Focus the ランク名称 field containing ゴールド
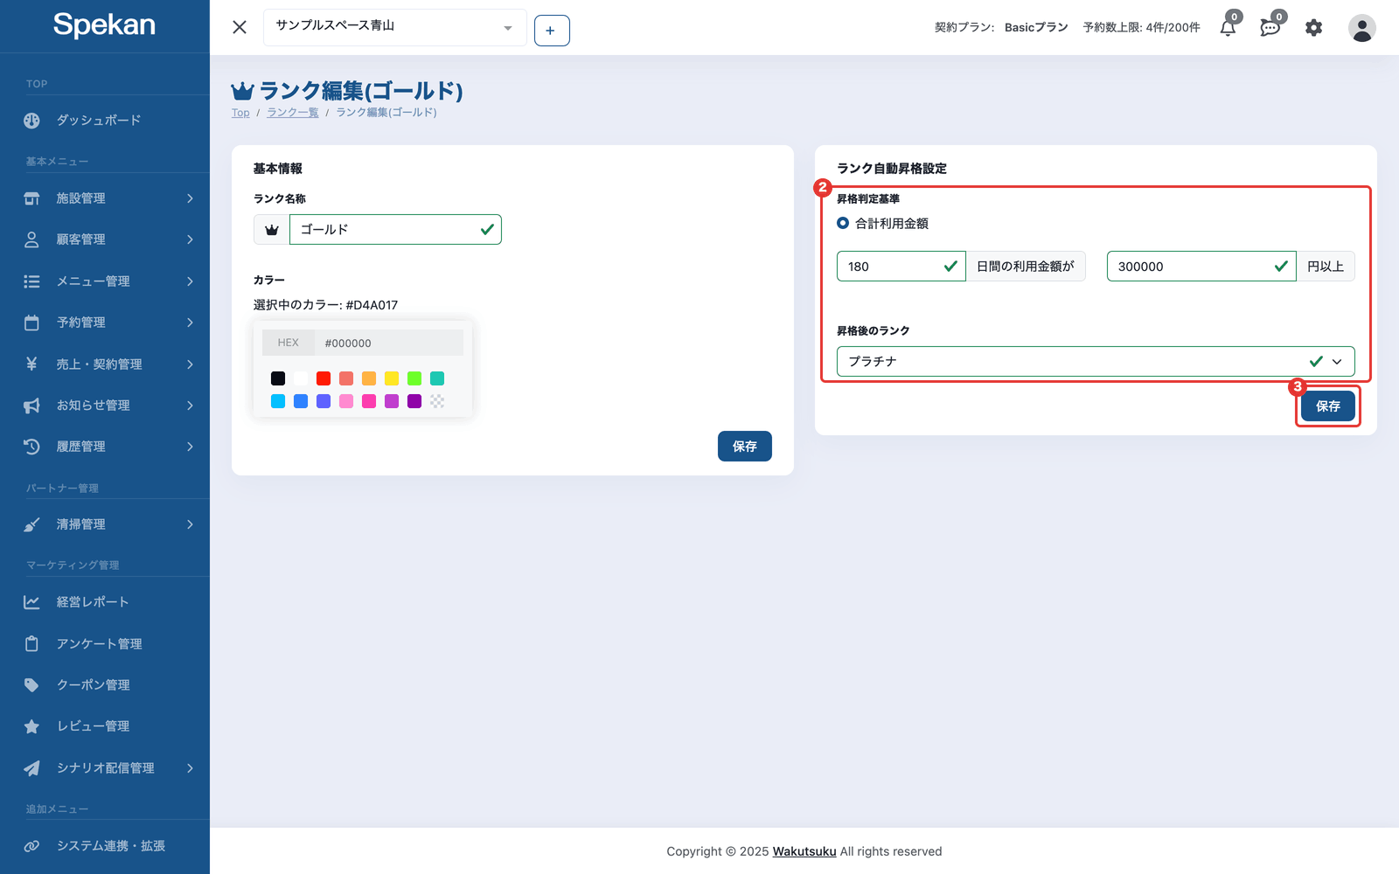 [x=395, y=230]
